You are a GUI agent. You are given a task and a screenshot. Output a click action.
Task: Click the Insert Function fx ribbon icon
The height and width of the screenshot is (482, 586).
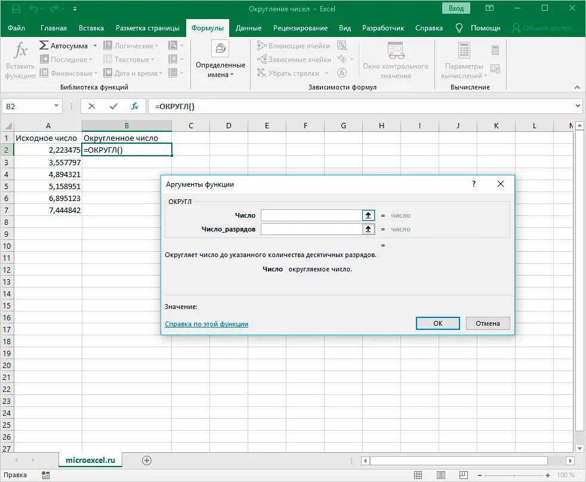pyautogui.click(x=20, y=51)
